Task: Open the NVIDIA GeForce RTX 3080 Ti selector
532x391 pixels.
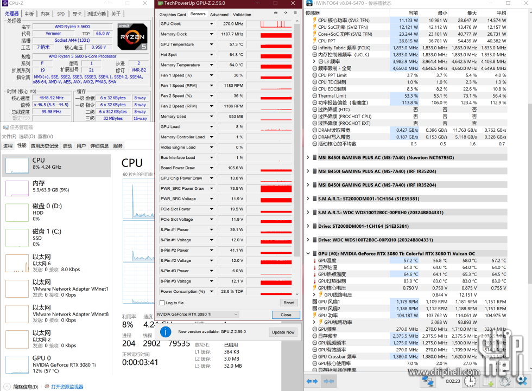Action: click(x=198, y=315)
